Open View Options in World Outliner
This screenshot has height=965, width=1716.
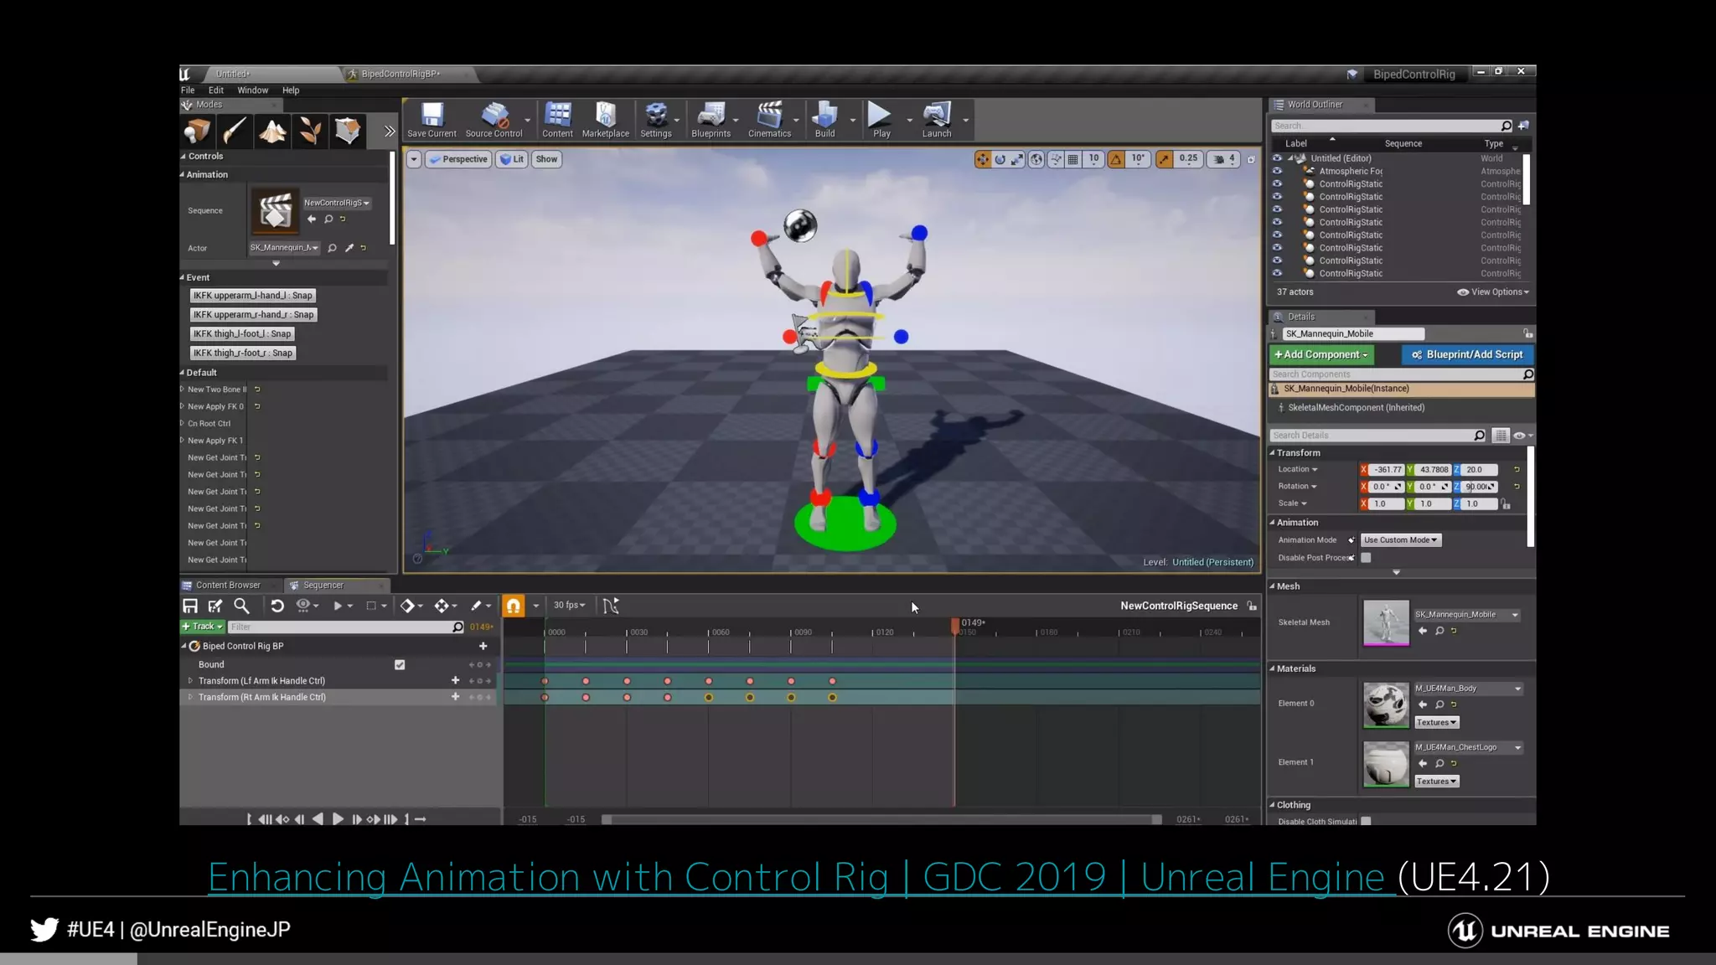(1493, 292)
